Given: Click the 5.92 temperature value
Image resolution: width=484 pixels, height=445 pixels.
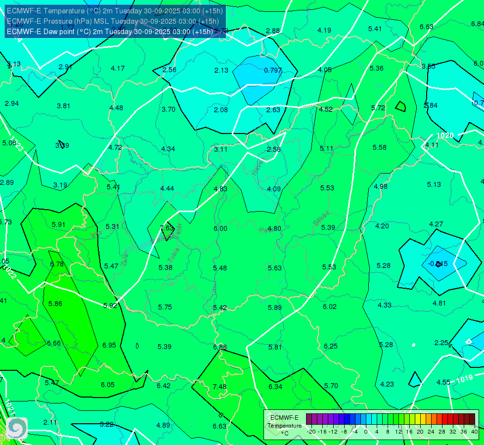Looking at the screenshot, I should pyautogui.click(x=110, y=306).
